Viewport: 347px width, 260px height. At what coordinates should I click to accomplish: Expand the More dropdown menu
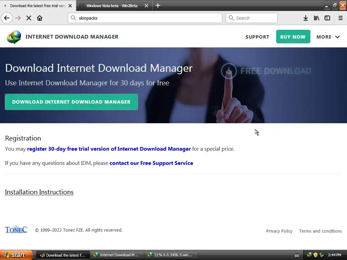pyautogui.click(x=328, y=37)
